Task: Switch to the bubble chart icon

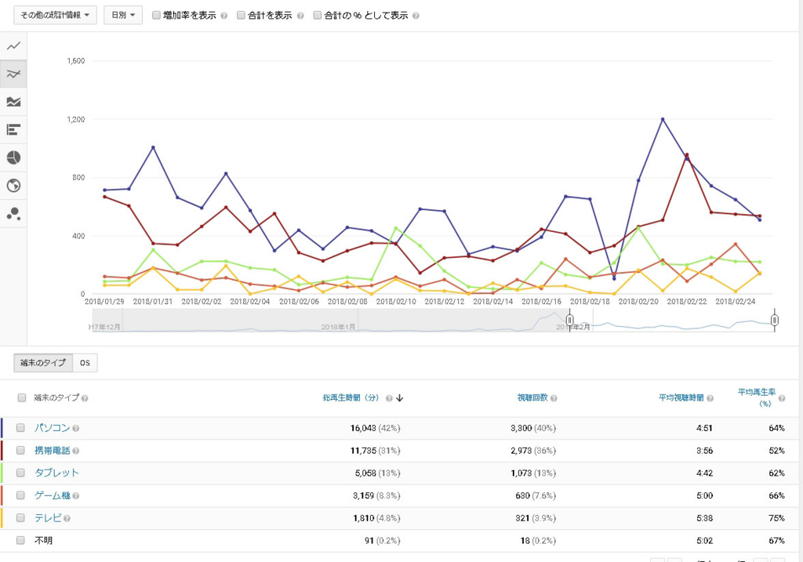Action: (13, 213)
